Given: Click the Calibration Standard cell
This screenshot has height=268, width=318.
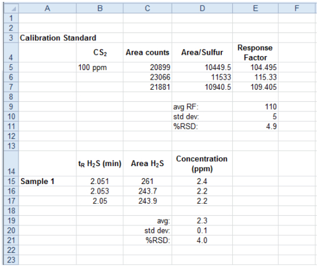Looking at the screenshot, I should click(x=58, y=38).
